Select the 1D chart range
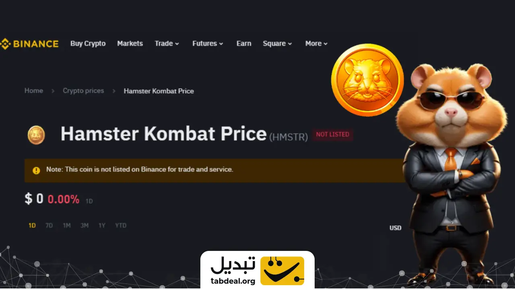 pos(32,226)
